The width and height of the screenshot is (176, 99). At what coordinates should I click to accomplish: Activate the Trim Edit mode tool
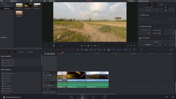pos(82,50)
